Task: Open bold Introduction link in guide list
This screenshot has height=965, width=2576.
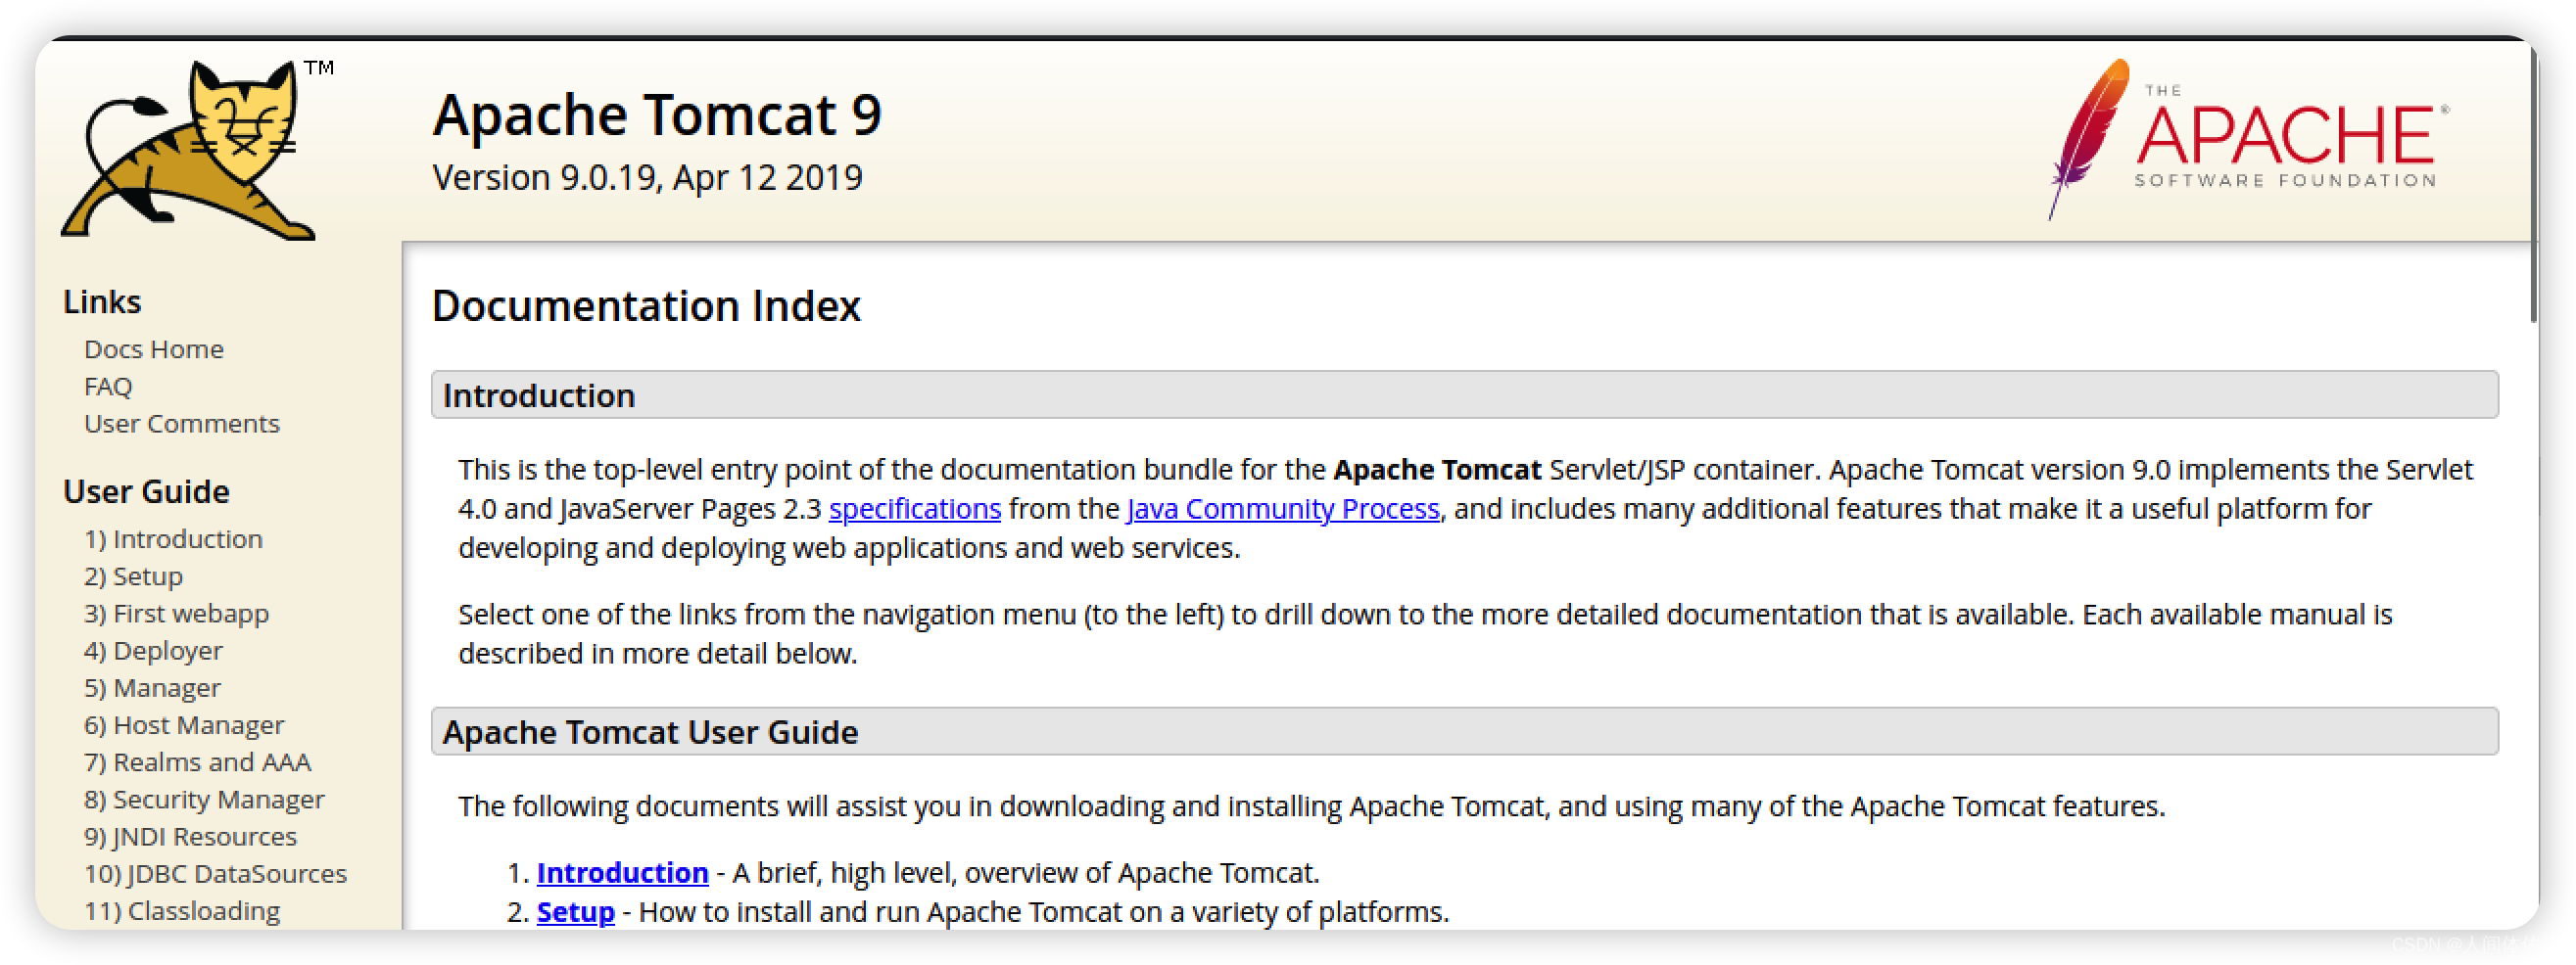Action: click(x=622, y=872)
